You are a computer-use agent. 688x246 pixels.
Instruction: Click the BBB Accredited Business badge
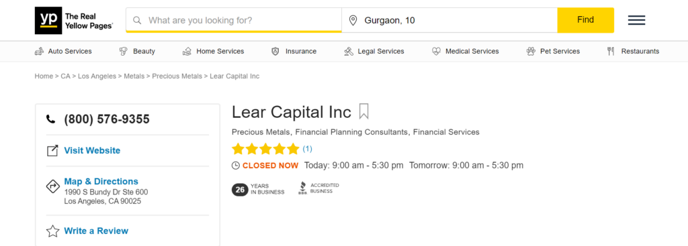[x=318, y=188]
